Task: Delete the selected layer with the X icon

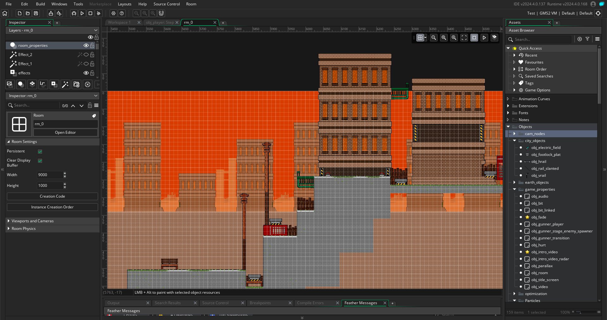Action: click(x=88, y=84)
